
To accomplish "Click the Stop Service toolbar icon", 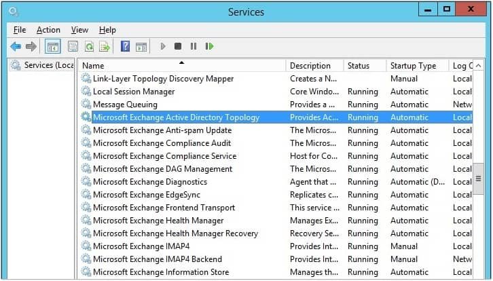I will (x=178, y=47).
